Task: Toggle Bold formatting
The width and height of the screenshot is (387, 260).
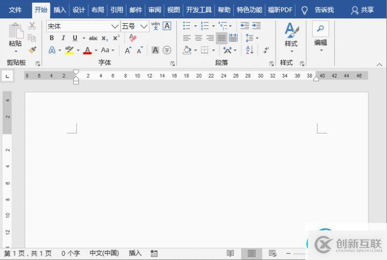Action: click(x=52, y=38)
